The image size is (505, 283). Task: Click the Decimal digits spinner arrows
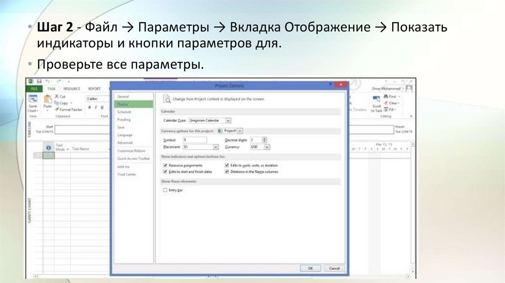264,140
